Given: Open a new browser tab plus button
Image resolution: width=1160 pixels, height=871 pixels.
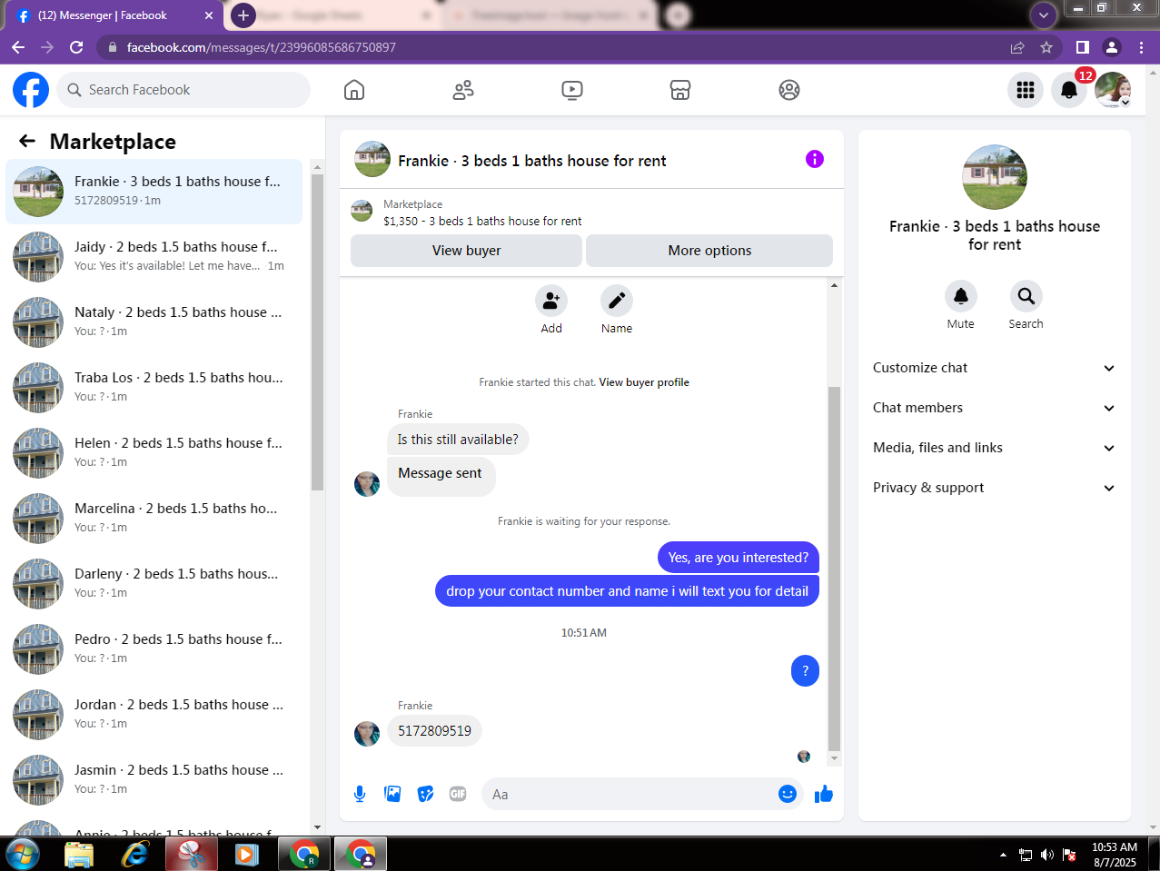Looking at the screenshot, I should pos(243,15).
